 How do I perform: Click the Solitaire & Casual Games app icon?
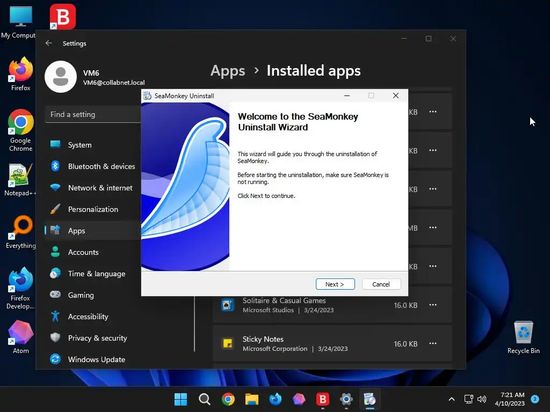pos(228,305)
